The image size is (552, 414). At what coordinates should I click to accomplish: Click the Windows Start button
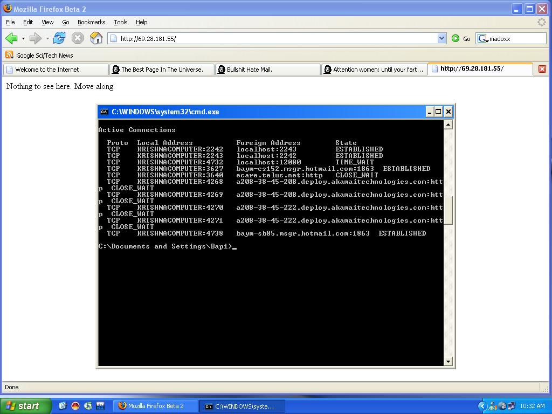25,406
